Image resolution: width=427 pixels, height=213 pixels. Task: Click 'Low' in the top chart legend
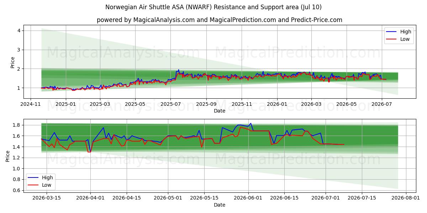[405, 39]
